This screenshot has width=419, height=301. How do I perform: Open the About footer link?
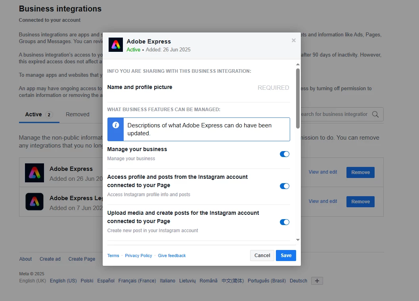[x=25, y=259]
